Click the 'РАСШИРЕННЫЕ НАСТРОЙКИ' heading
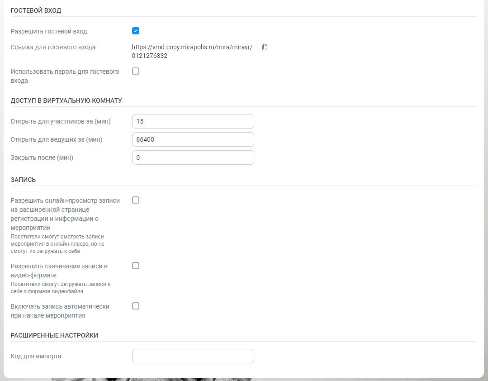Viewport: 488px width, 381px height. click(54, 335)
